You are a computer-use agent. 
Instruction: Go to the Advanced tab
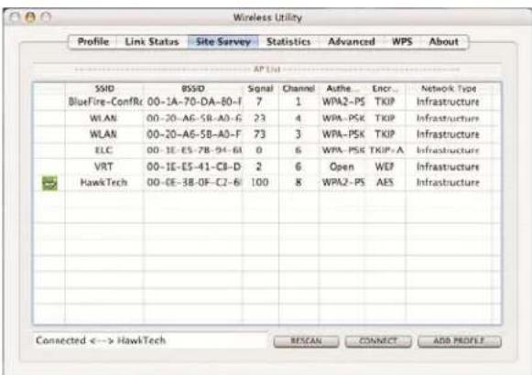coord(352,42)
